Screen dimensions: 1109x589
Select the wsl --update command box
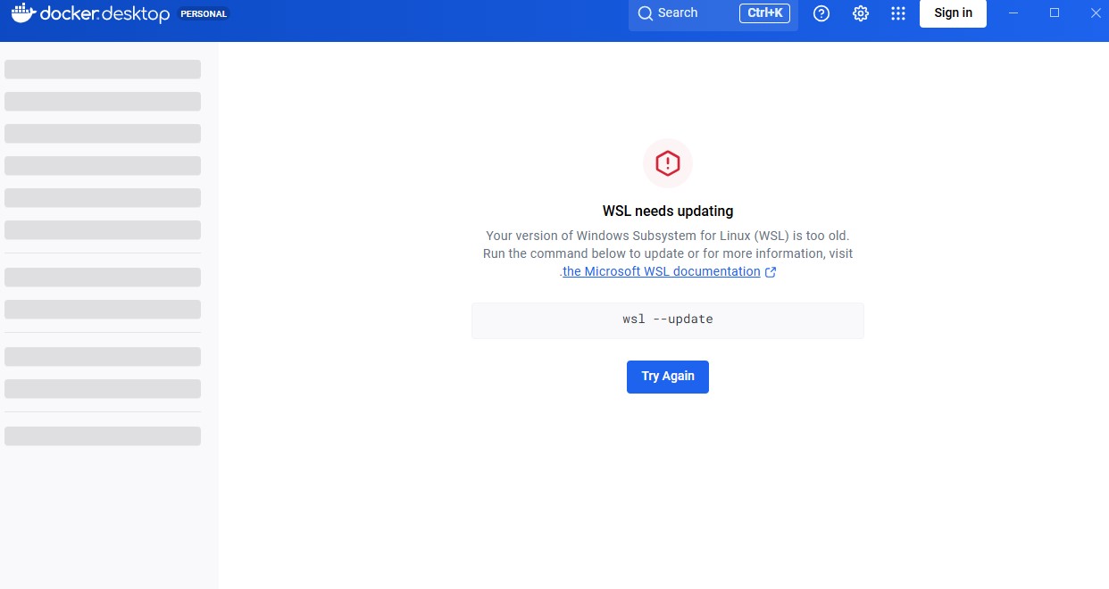pos(668,319)
